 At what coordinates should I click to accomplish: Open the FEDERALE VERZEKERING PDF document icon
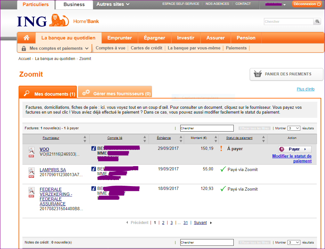(31, 192)
